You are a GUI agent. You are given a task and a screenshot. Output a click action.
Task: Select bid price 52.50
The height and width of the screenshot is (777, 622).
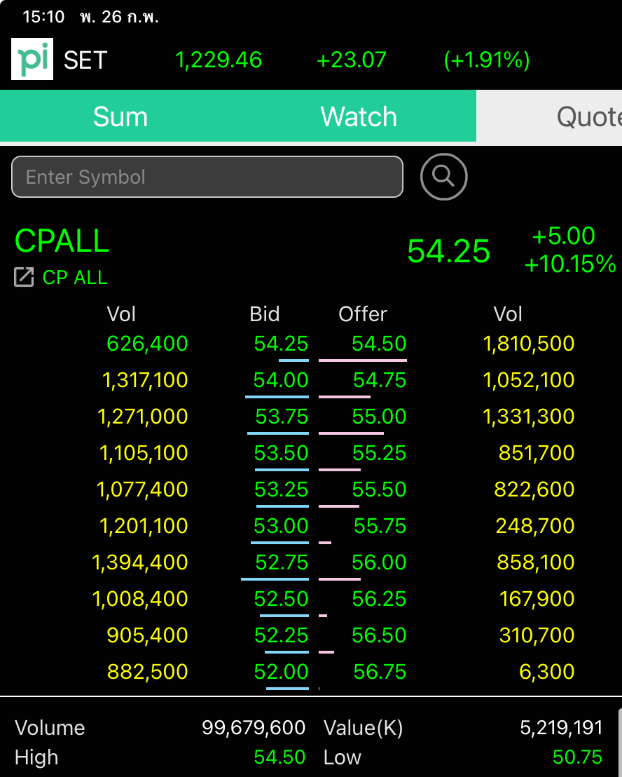[281, 599]
